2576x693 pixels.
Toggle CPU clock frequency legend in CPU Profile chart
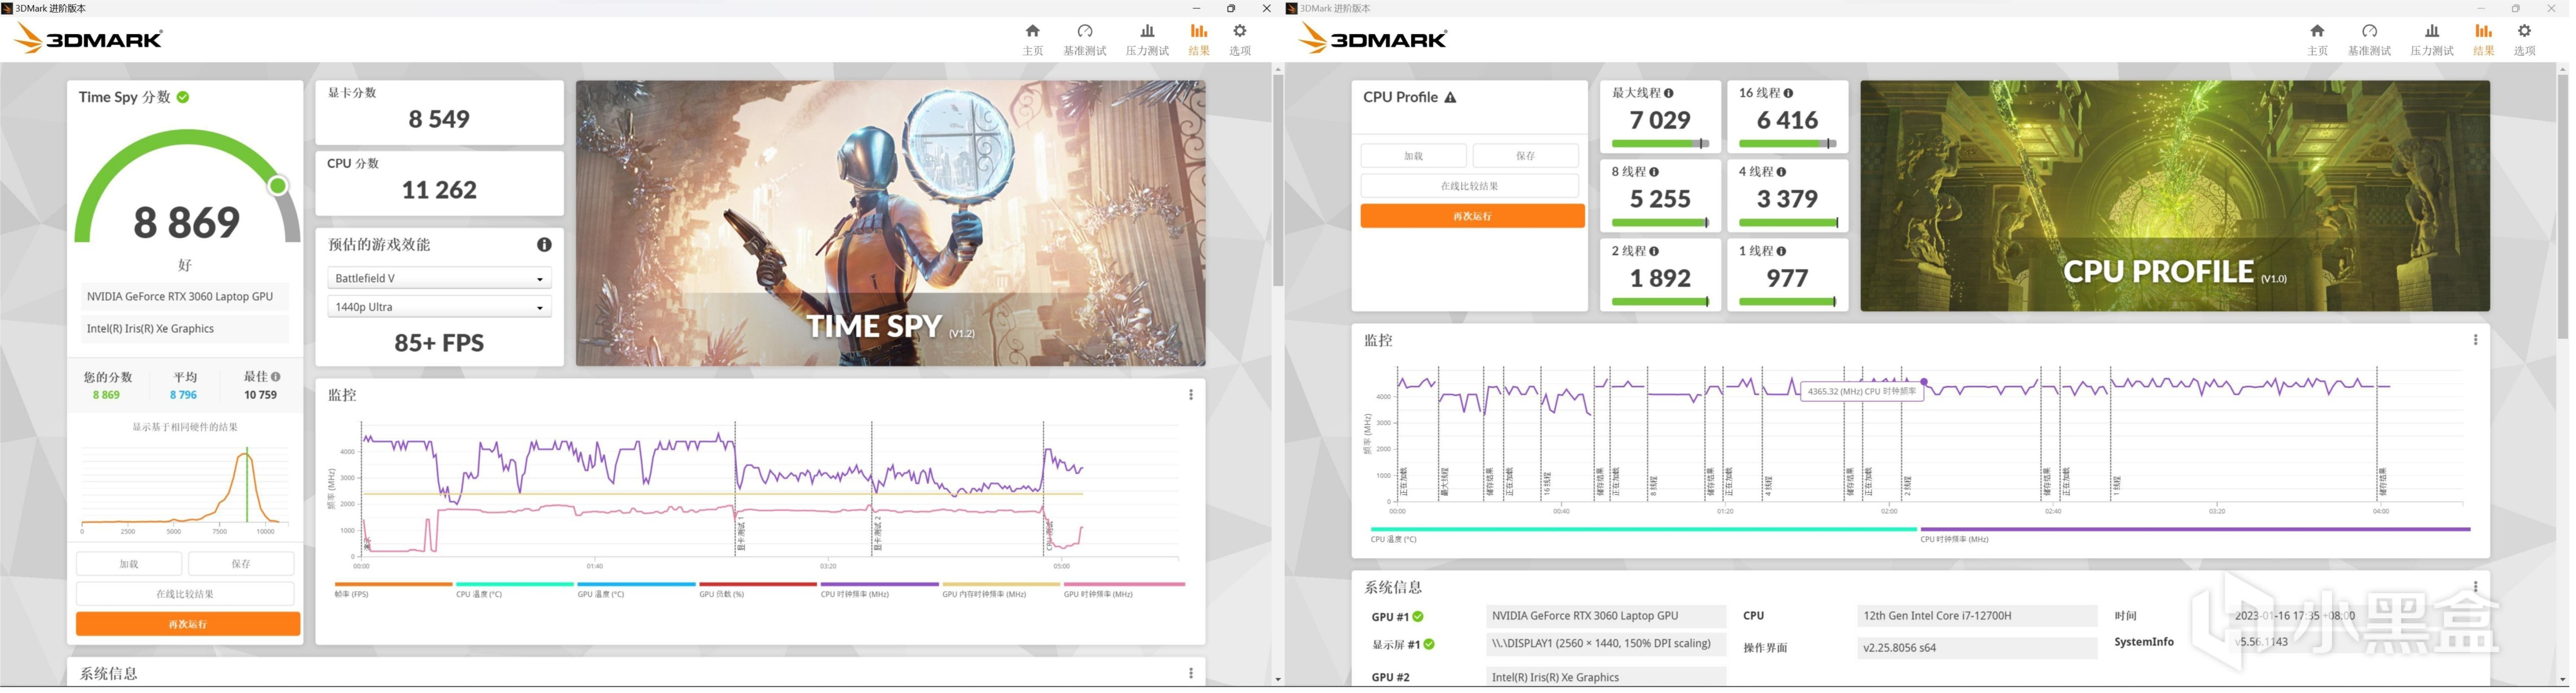click(x=1954, y=540)
